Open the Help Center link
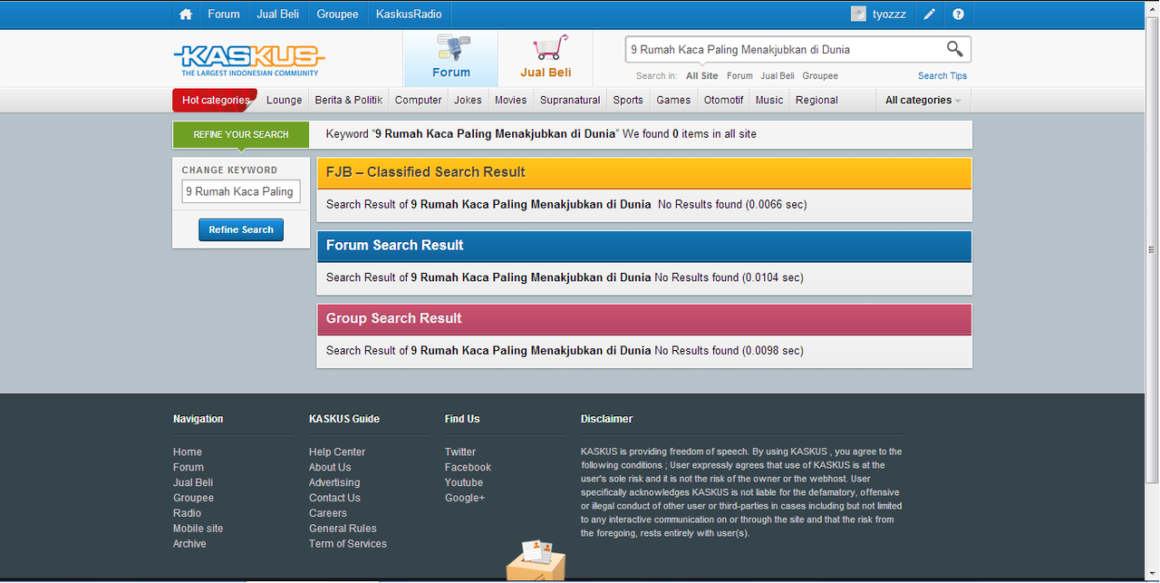This screenshot has height=583, width=1160. [337, 452]
